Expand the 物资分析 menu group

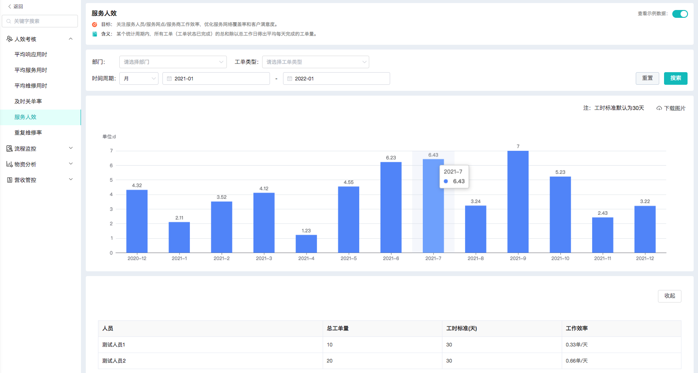pyautogui.click(x=71, y=164)
